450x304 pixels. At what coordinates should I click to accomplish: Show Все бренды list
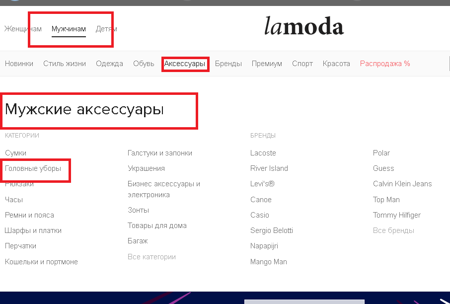393,230
